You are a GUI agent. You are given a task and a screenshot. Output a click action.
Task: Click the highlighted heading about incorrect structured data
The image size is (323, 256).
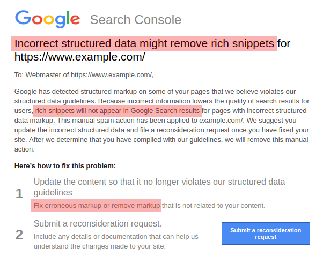[x=144, y=43]
